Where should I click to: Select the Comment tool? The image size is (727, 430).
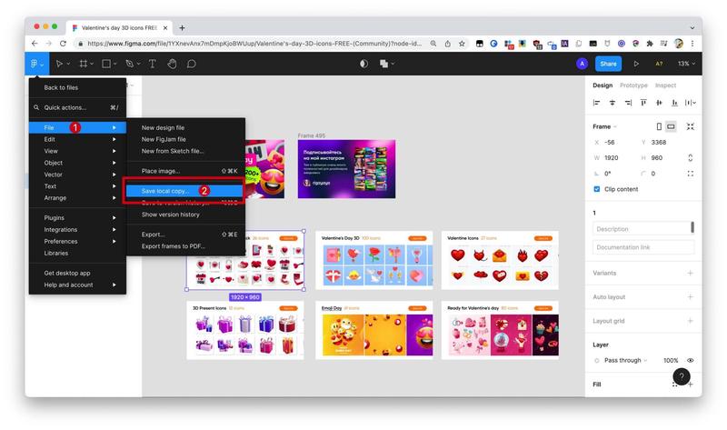pyautogui.click(x=192, y=64)
